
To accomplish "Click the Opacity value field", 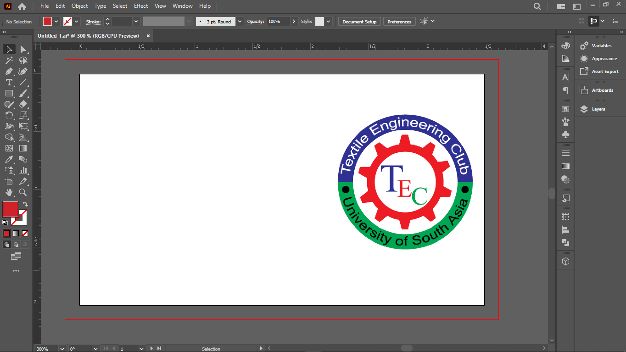I will click(279, 22).
